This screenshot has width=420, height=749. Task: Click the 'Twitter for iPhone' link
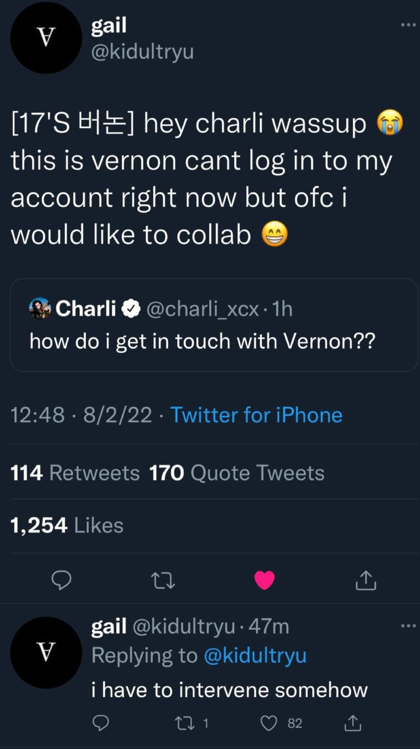point(256,415)
